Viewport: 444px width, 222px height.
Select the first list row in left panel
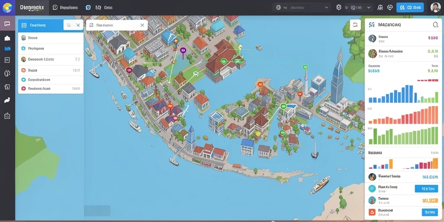pyautogui.click(x=51, y=38)
